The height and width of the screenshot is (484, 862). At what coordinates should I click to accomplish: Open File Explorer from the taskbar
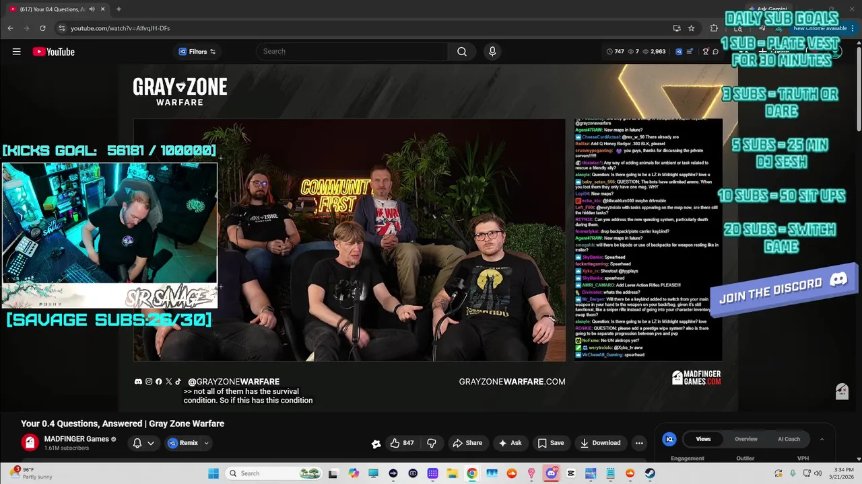pyautogui.click(x=453, y=473)
